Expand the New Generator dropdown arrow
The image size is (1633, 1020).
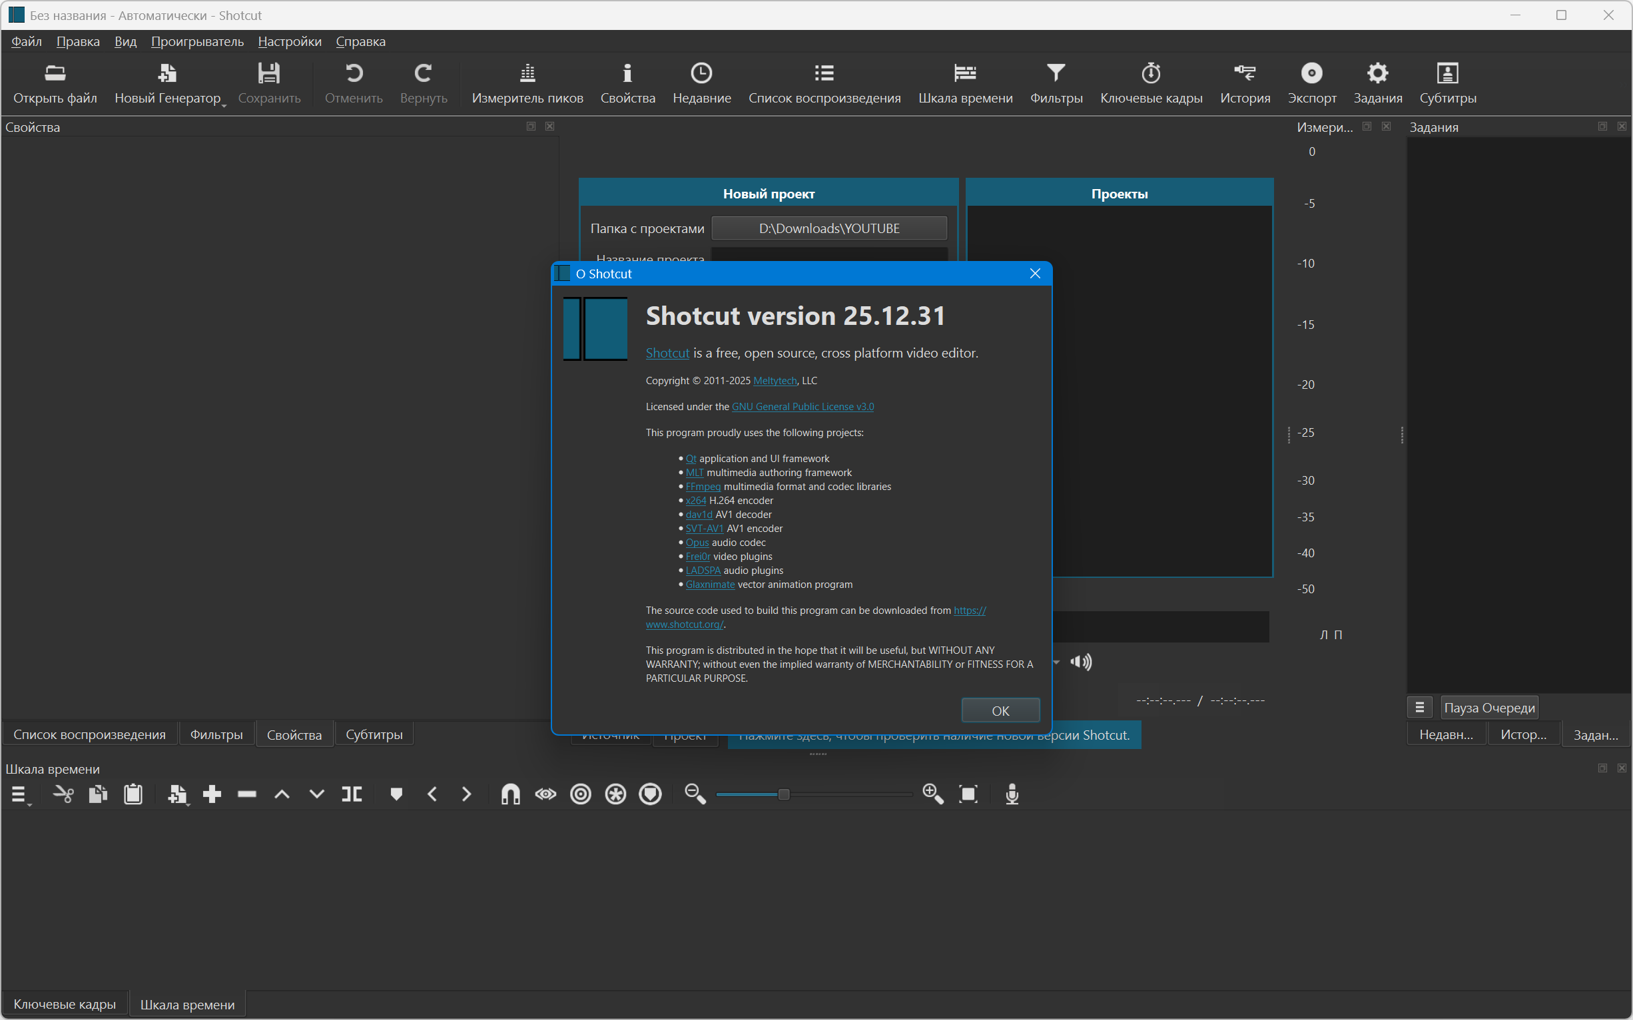(224, 105)
